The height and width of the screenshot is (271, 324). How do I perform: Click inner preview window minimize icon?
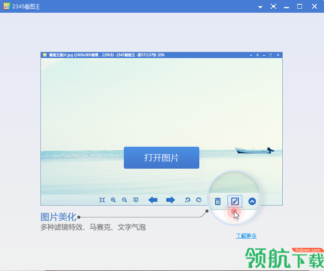[x=264, y=55]
